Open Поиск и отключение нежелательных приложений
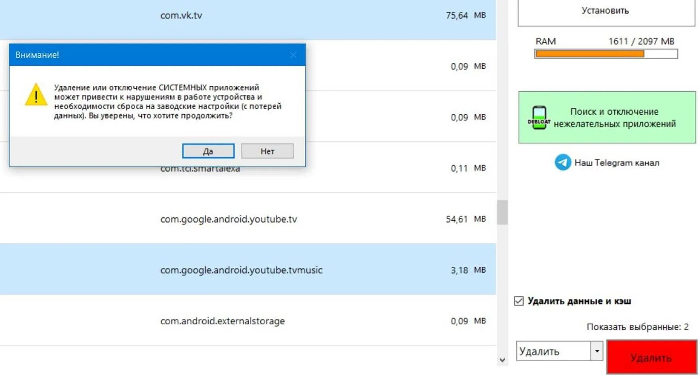 [607, 117]
